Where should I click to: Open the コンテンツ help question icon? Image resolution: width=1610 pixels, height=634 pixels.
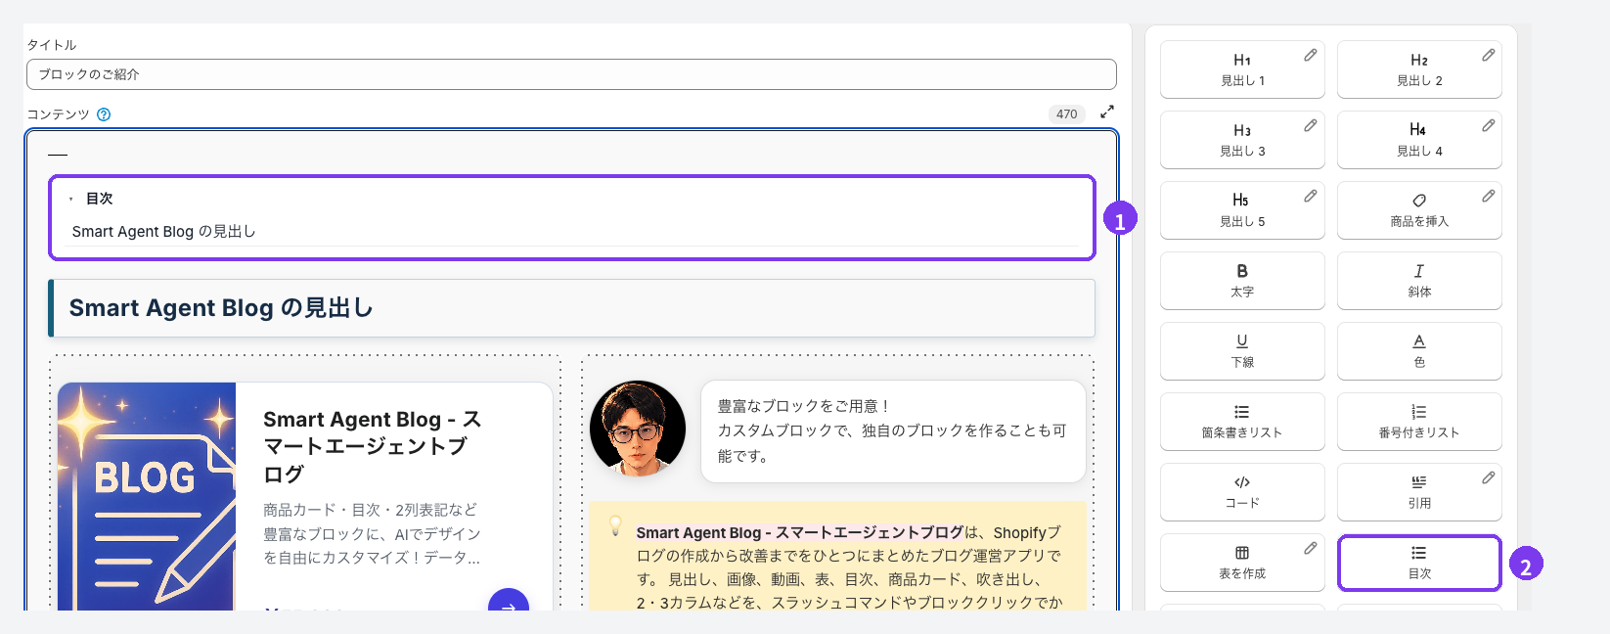(104, 114)
